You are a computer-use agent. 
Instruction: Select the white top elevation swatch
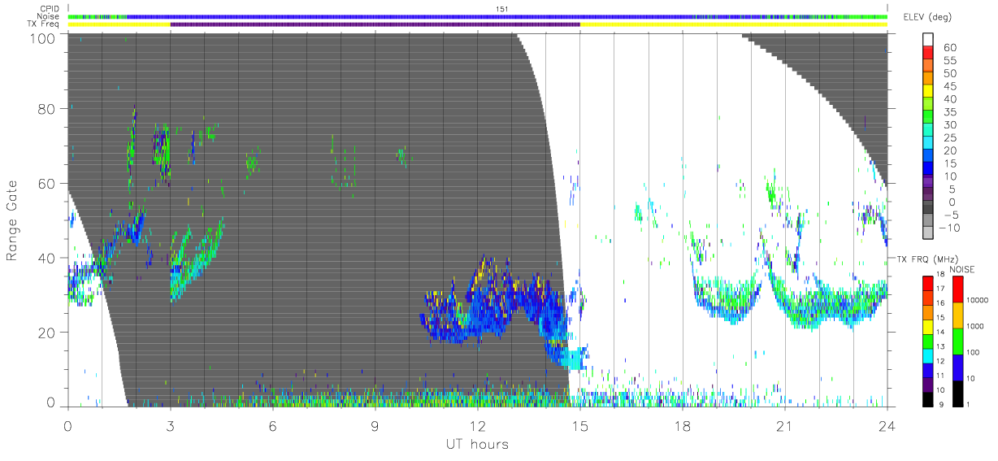(x=929, y=41)
